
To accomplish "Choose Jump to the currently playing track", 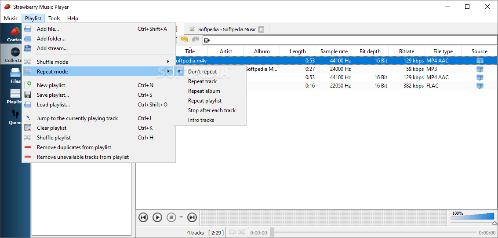I will [x=98, y=118].
